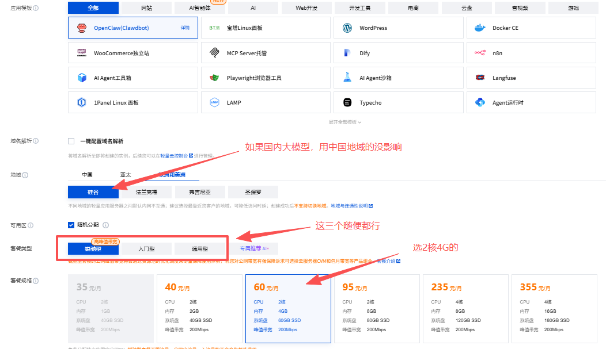Select the Web开发 category tab
606x349 pixels.
coord(306,7)
